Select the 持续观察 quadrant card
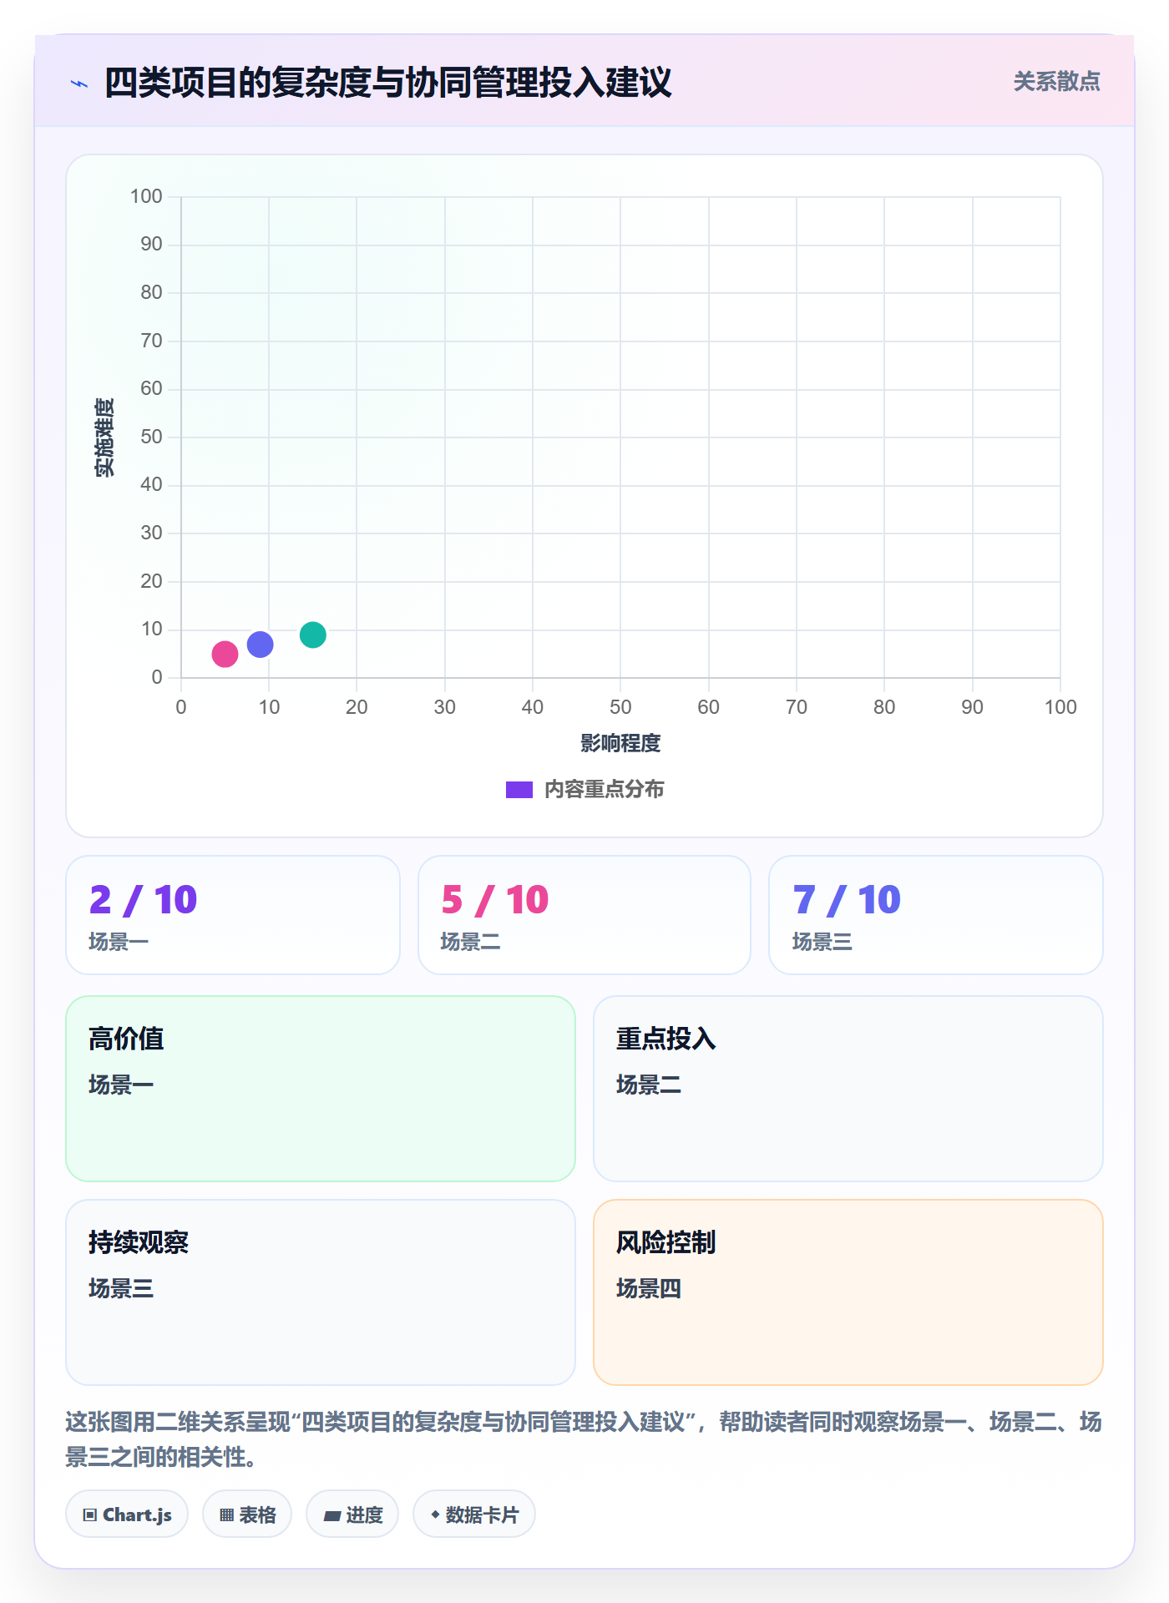 [x=321, y=1292]
